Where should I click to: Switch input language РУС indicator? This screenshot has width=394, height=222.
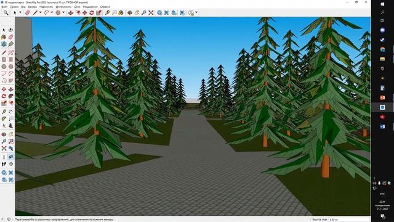[x=382, y=194]
